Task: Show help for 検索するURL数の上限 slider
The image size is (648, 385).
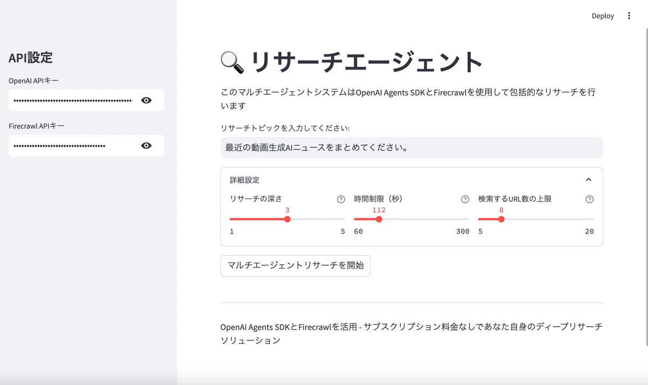Action: point(590,199)
